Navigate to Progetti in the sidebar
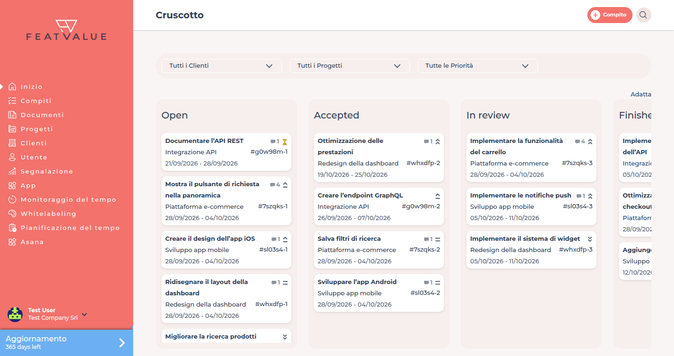This screenshot has width=674, height=356. [37, 129]
